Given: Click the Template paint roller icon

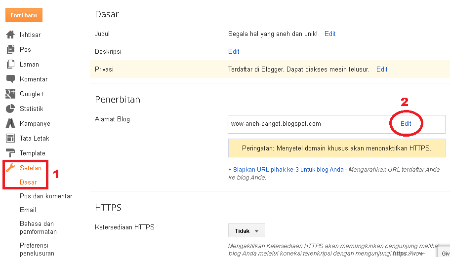Looking at the screenshot, I should [x=10, y=153].
